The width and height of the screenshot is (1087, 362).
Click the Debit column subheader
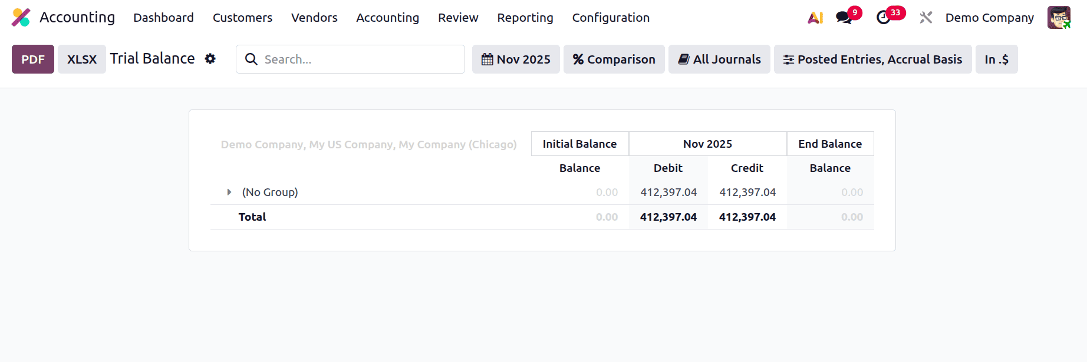(x=668, y=168)
